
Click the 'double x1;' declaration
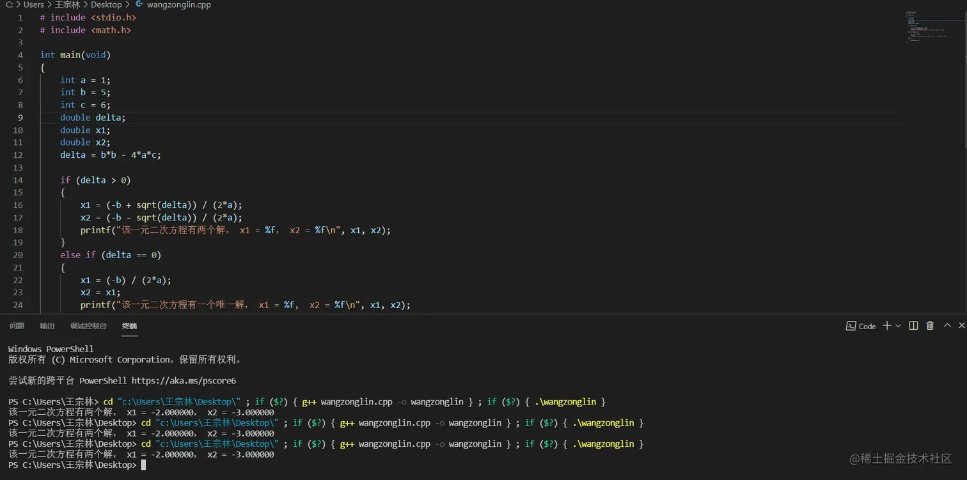tap(86, 130)
